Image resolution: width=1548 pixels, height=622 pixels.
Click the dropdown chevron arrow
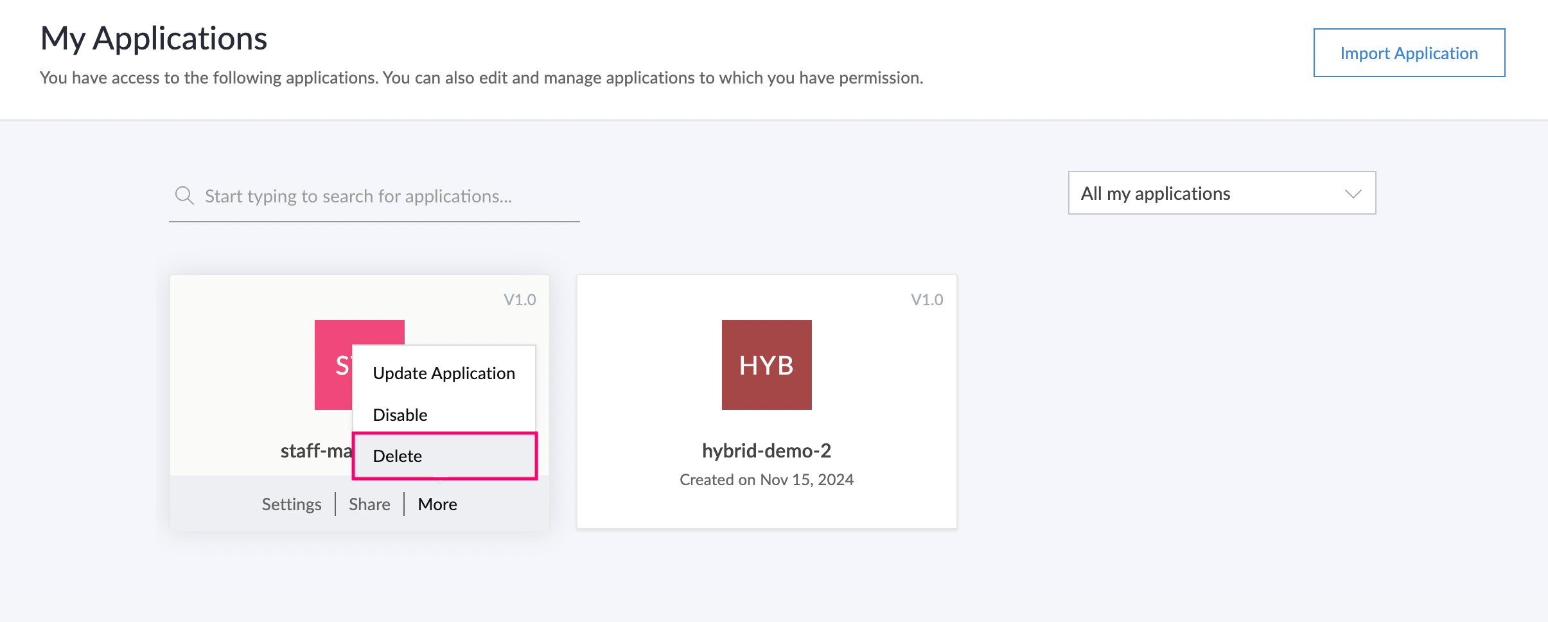(1353, 194)
